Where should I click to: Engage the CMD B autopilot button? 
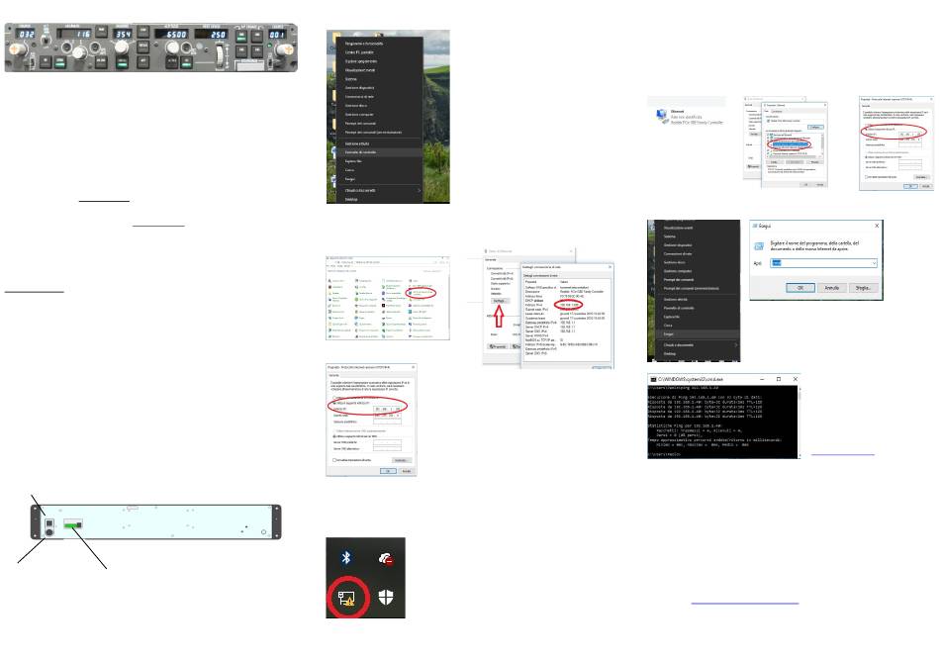pyautogui.click(x=256, y=36)
